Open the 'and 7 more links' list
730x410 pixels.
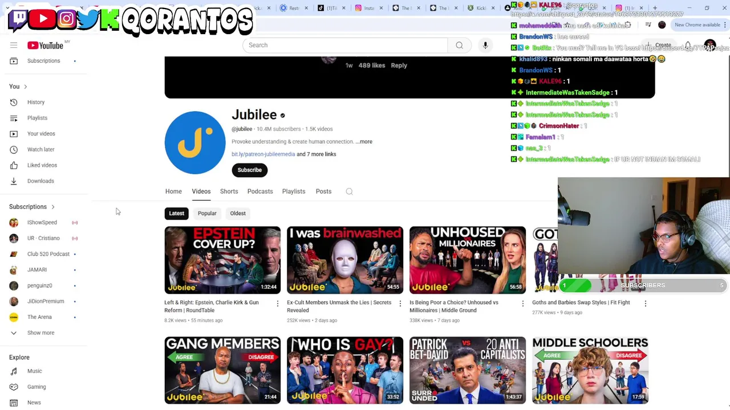[x=317, y=154]
